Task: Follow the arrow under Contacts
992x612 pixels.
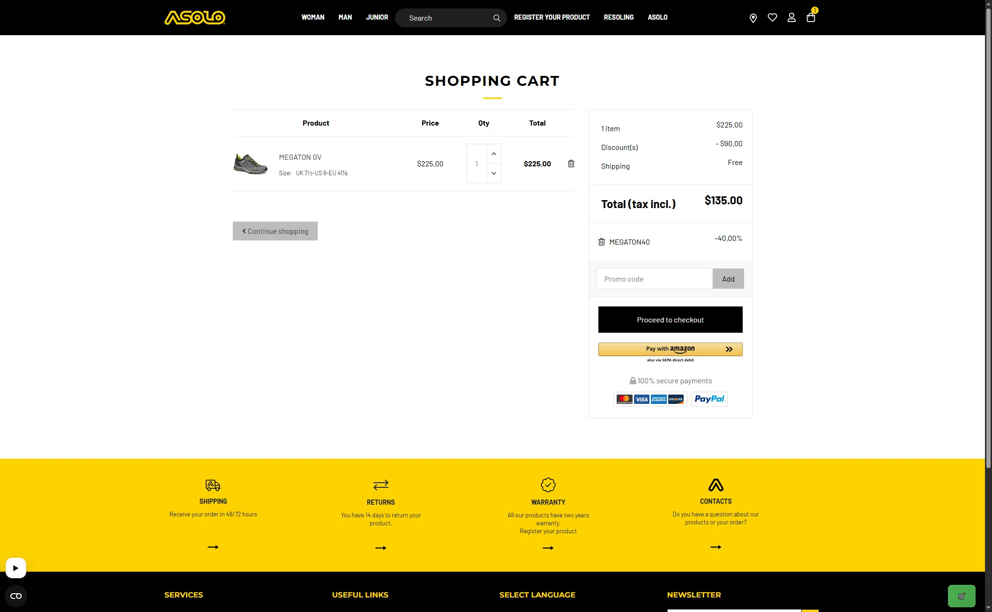Action: [716, 547]
